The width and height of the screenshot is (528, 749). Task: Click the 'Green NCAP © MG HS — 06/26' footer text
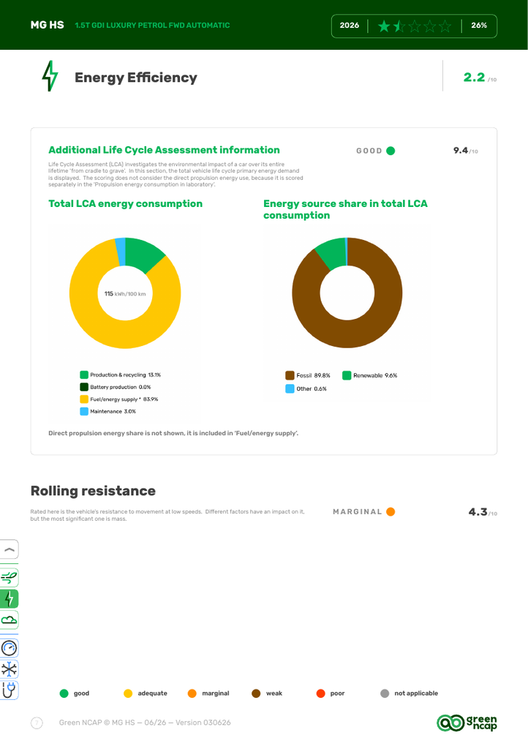145,723
